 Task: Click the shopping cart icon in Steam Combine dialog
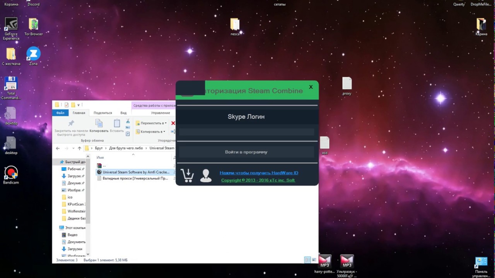click(187, 176)
